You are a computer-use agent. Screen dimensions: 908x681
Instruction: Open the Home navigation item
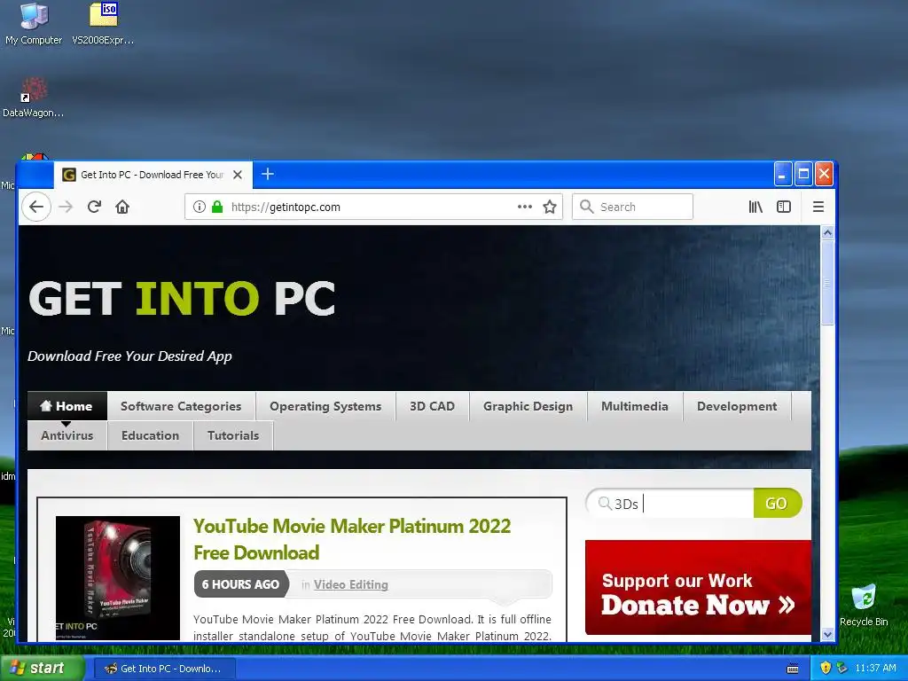pyautogui.click(x=67, y=406)
